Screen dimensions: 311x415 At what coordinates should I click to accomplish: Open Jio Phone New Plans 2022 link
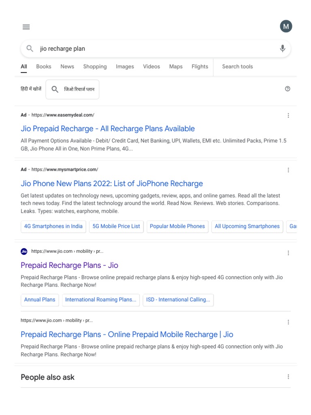coord(112,184)
